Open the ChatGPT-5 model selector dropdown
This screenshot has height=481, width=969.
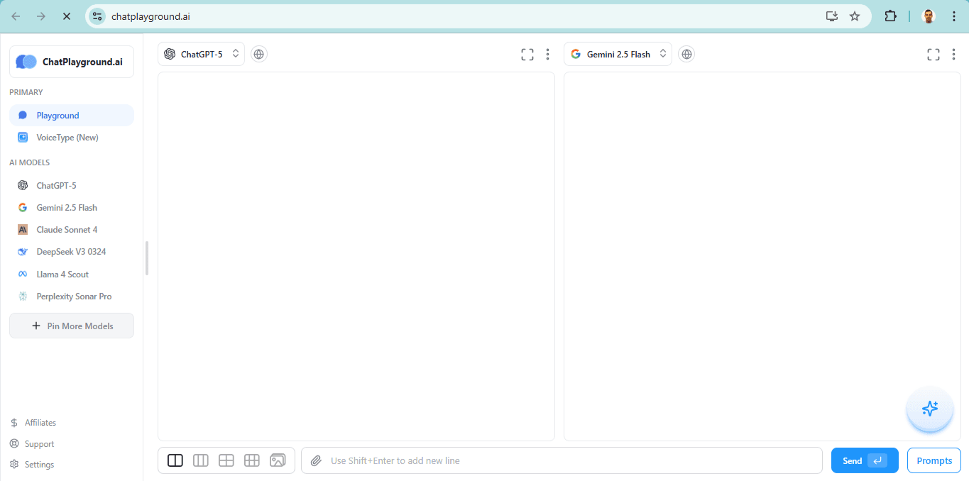pos(201,53)
